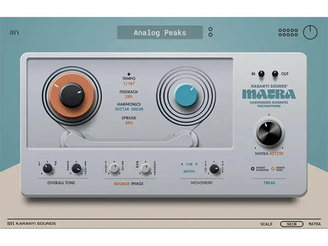Screen dimensions: 328x246
Task: Click the SPREAD value 66%
Action: click(129, 123)
